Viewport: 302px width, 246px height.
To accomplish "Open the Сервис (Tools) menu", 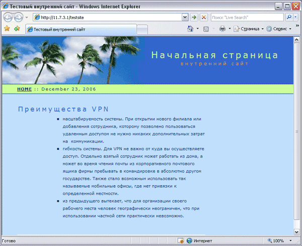I will tap(279, 29).
